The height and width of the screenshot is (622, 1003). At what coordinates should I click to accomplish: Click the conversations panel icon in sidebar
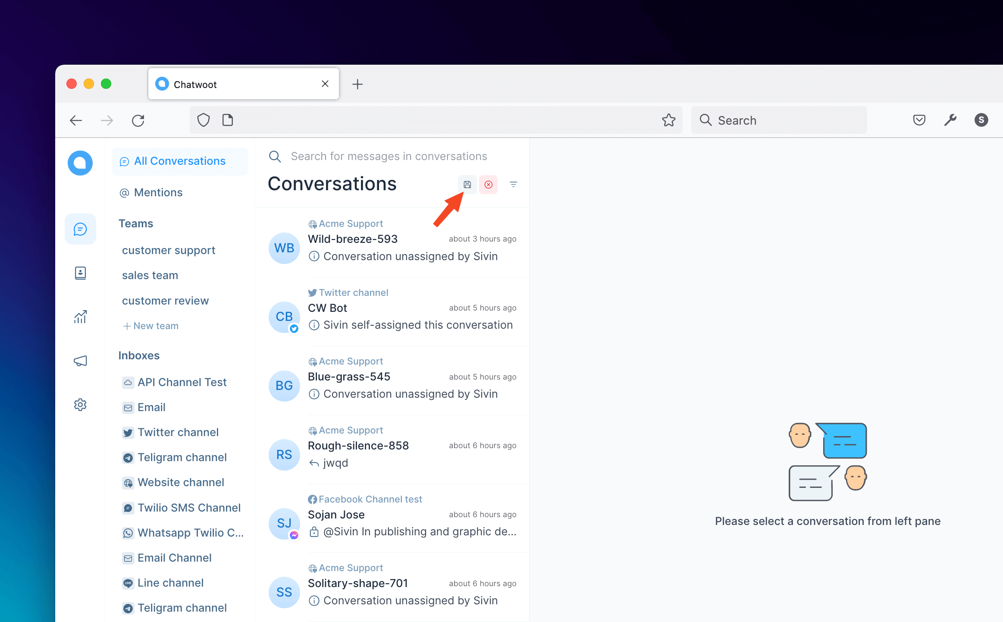(80, 229)
